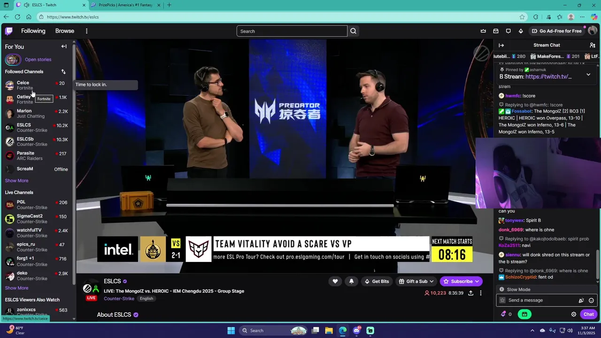This screenshot has height=338, width=601.
Task: Open the chat community users icon
Action: point(593,45)
